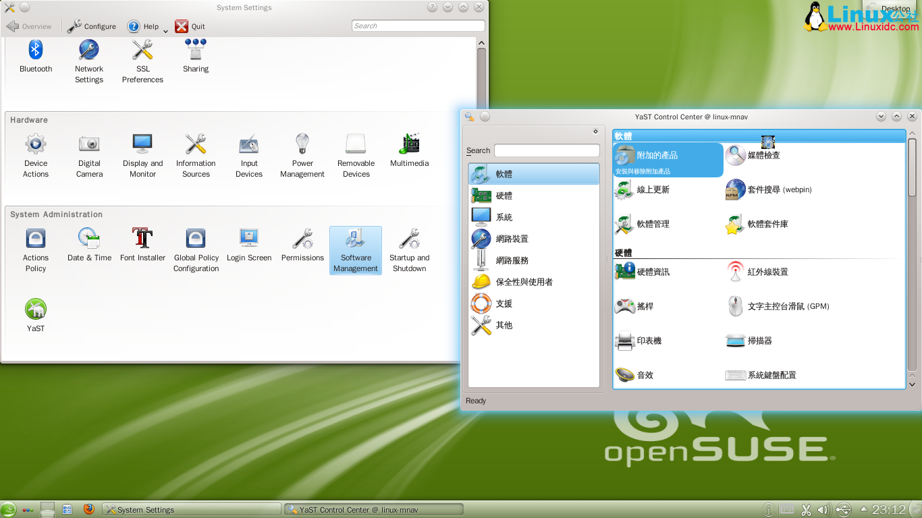Open 套件搜尋 (webpin) module

pos(769,190)
